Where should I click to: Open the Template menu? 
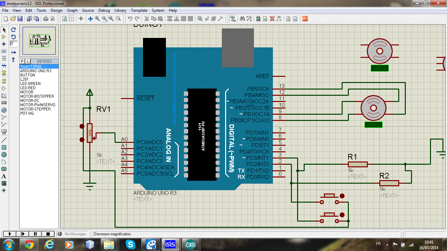tap(139, 10)
